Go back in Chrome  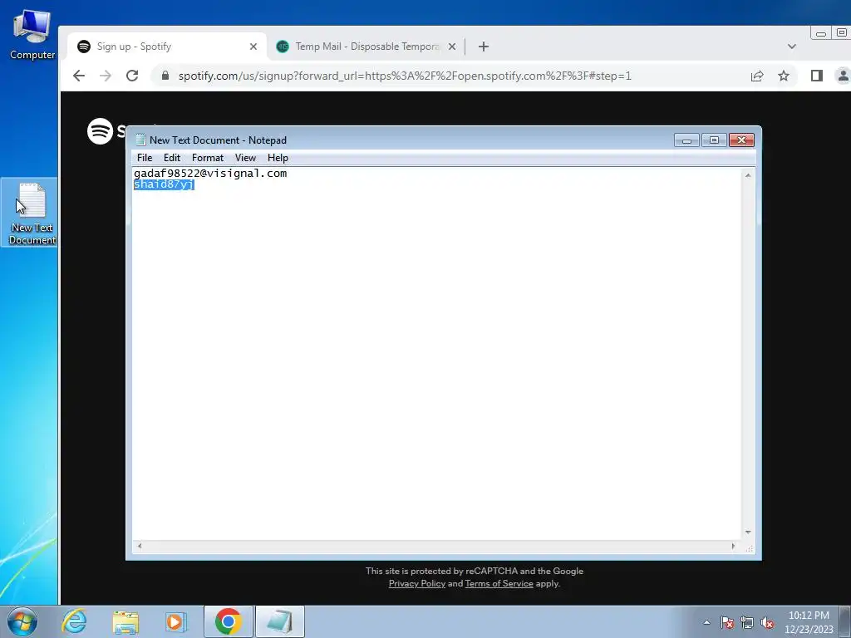(x=79, y=76)
